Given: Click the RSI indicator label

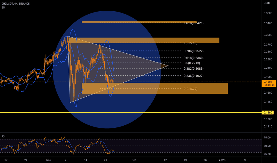Looking at the screenshot, I should (x=3, y=136).
